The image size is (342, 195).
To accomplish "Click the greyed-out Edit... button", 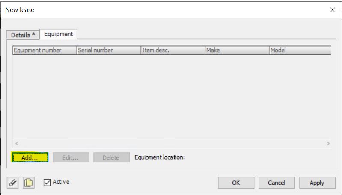I will click(x=71, y=157).
